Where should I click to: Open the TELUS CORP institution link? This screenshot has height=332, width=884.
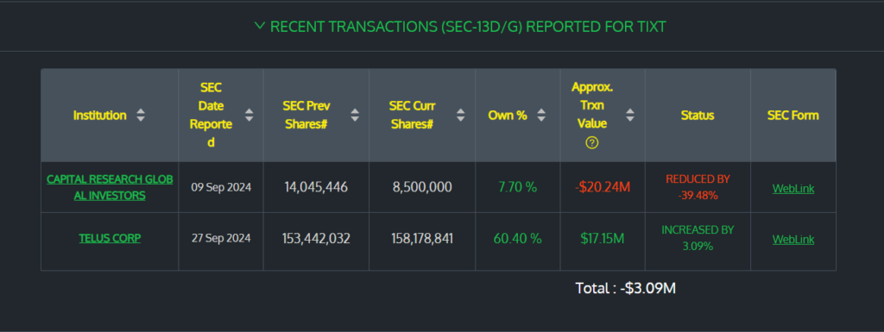(110, 238)
